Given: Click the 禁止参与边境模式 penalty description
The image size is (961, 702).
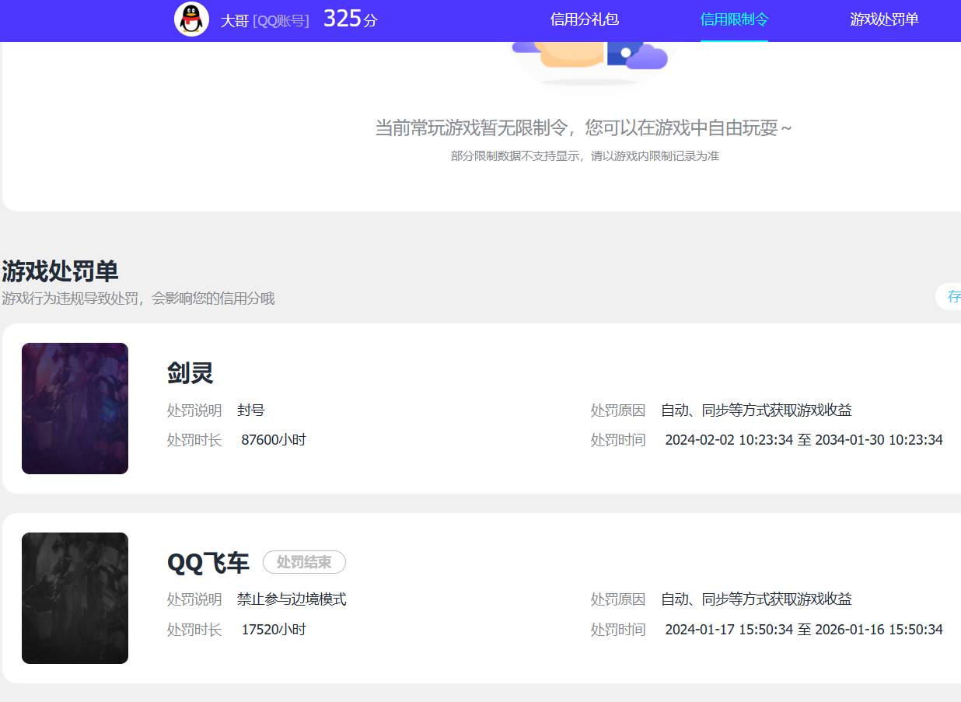Looking at the screenshot, I should pyautogui.click(x=291, y=599).
